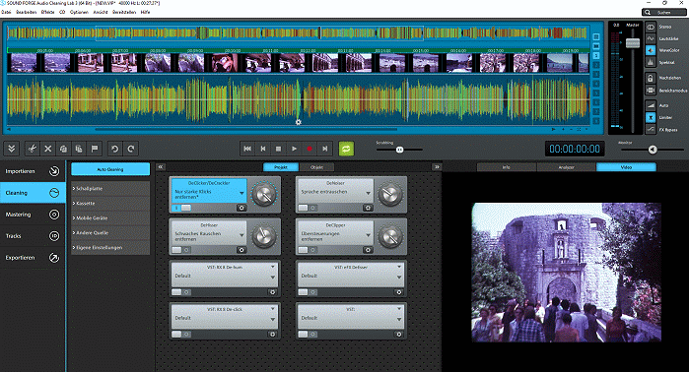The width and height of the screenshot is (689, 372).
Task: Select the Video tab
Action: click(626, 167)
